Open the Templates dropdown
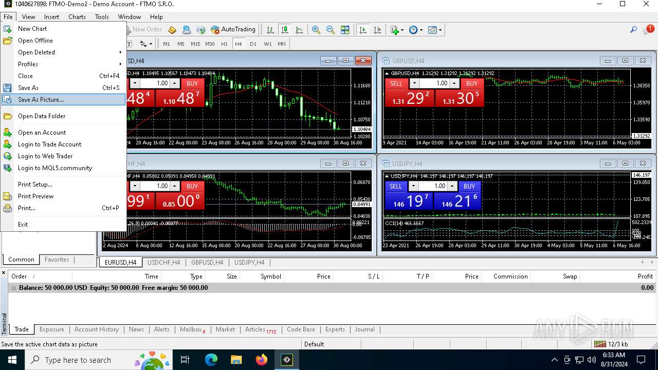658x370 pixels. click(x=434, y=30)
